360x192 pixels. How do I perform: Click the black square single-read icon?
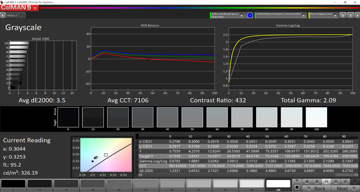(297, 187)
